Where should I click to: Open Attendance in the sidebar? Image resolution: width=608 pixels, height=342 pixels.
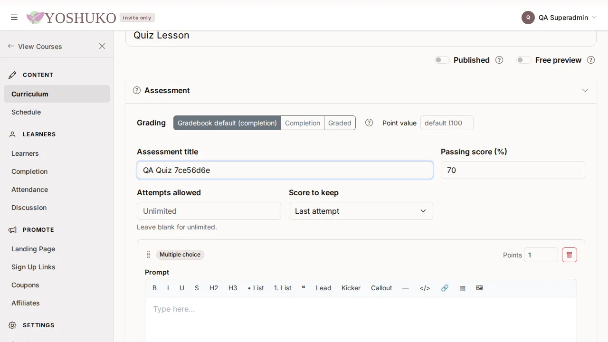coord(57,190)
